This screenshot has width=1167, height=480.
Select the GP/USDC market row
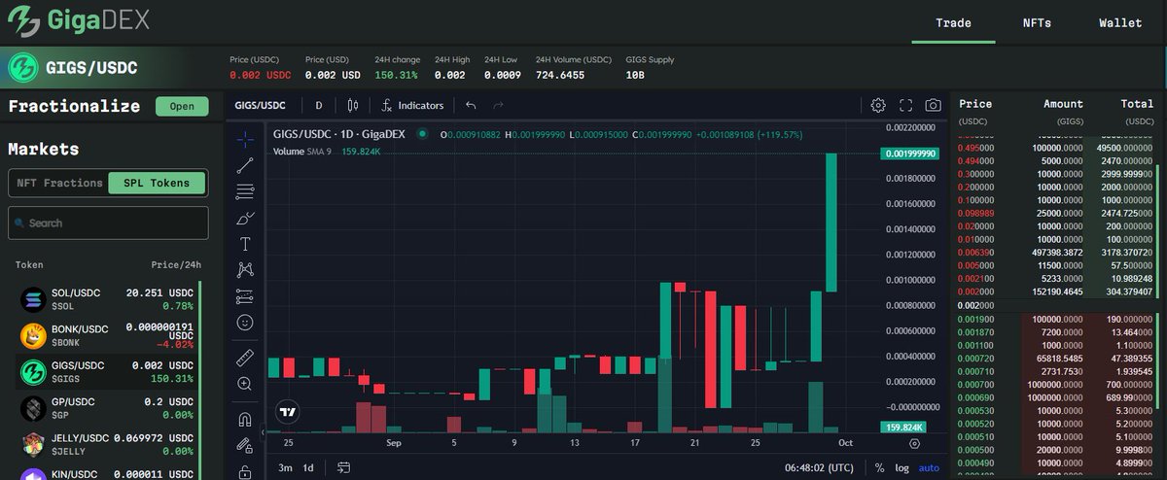(x=107, y=408)
